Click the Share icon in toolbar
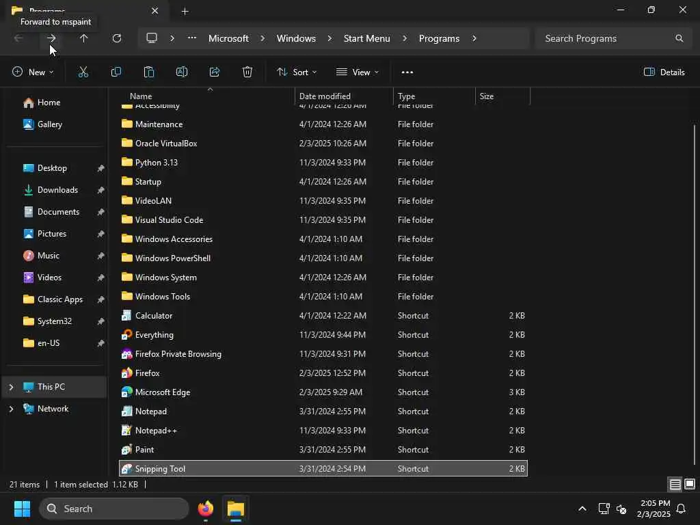Viewport: 700px width, 525px height. tap(215, 72)
